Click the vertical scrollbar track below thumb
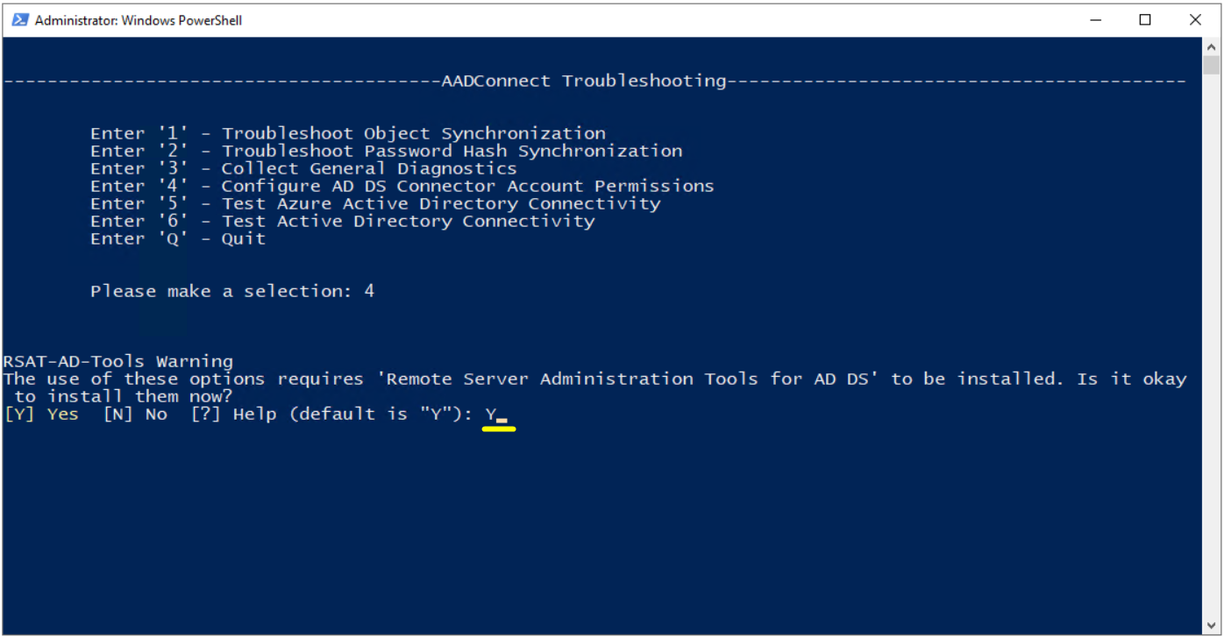This screenshot has height=638, width=1224. point(1212,346)
